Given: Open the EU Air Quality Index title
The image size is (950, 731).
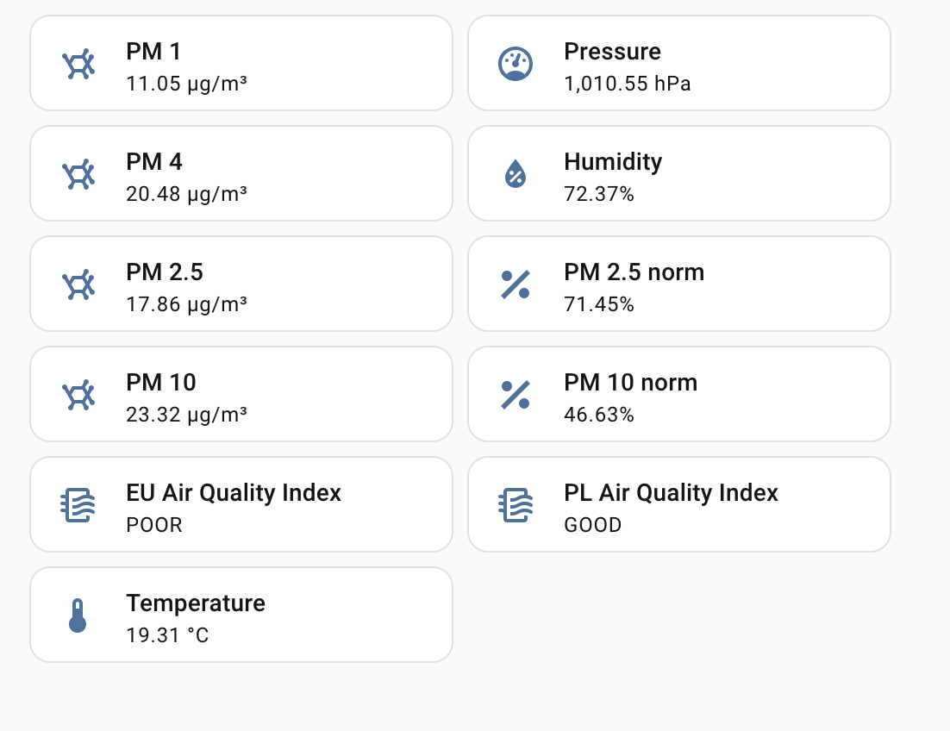Looking at the screenshot, I should pos(234,493).
